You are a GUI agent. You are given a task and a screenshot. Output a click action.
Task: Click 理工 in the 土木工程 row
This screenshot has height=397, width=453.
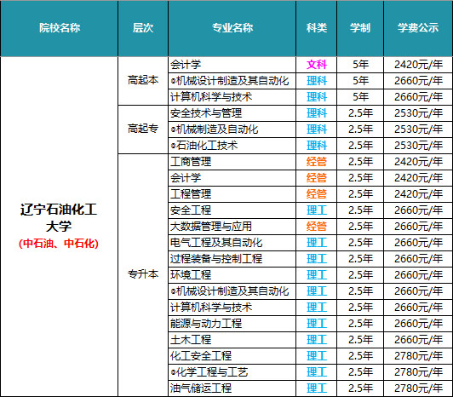click(x=317, y=340)
